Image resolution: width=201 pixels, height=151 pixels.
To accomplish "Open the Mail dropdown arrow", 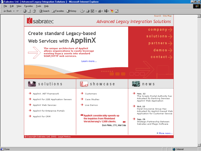I will tap(84, 11).
